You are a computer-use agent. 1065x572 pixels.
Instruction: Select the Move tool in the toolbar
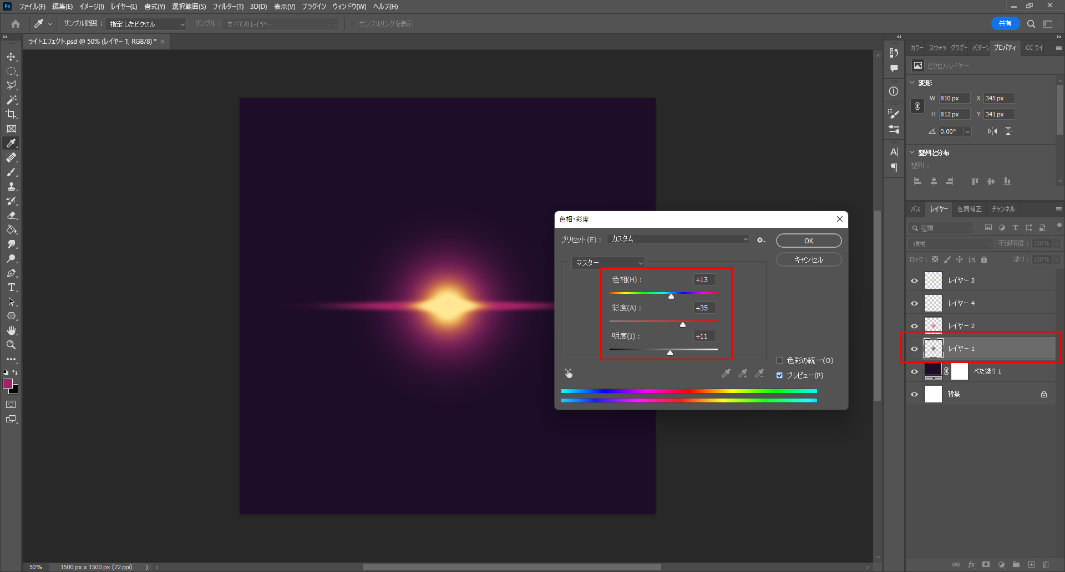[x=11, y=57]
